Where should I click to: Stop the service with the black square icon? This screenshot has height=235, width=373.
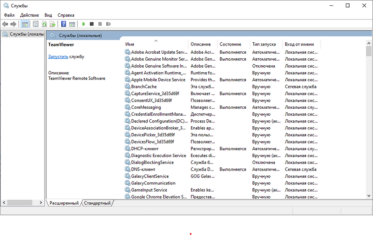click(92, 24)
